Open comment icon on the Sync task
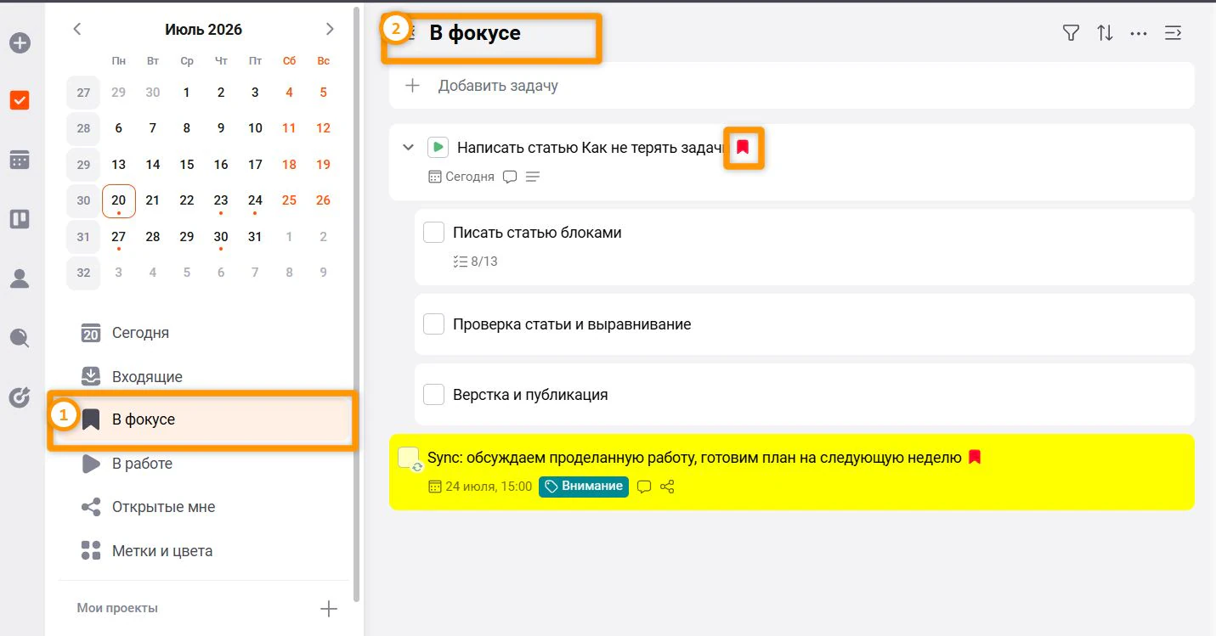This screenshot has height=636, width=1216. tap(644, 487)
